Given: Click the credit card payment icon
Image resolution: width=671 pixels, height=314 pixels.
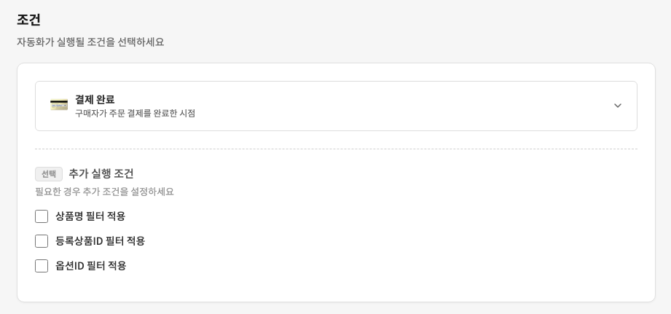Looking at the screenshot, I should (59, 105).
